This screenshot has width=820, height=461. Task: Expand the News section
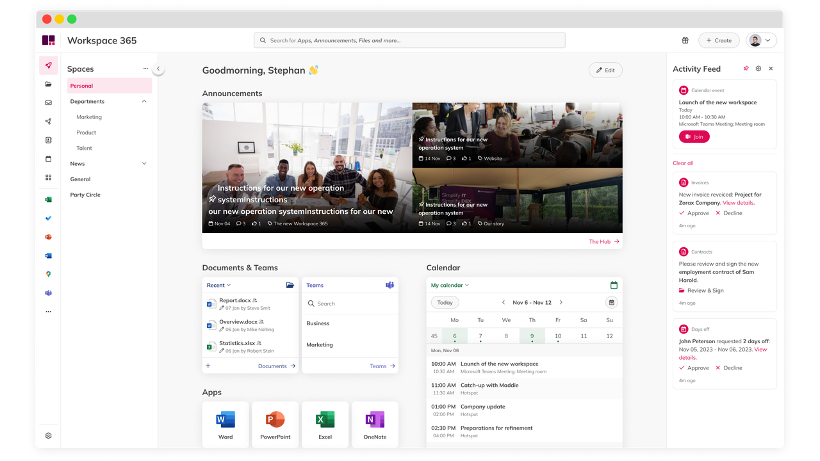click(144, 163)
